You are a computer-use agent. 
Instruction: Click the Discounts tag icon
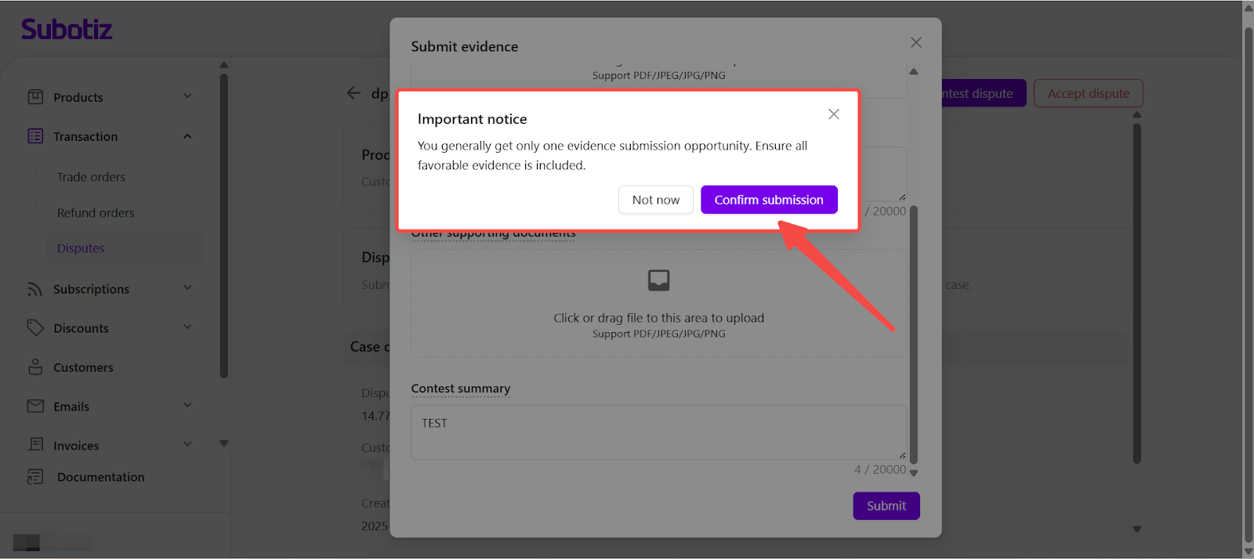point(35,328)
